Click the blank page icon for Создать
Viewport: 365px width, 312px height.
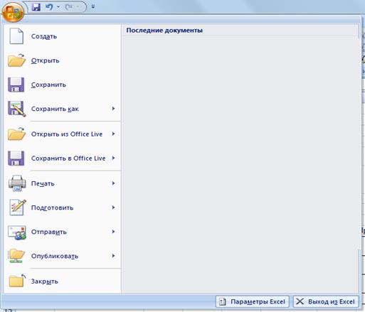(x=16, y=36)
